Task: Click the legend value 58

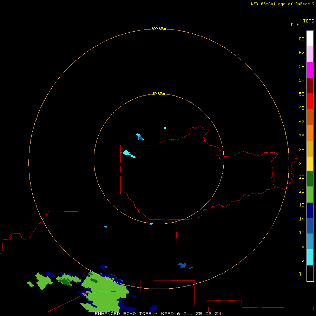Action: 302,66
